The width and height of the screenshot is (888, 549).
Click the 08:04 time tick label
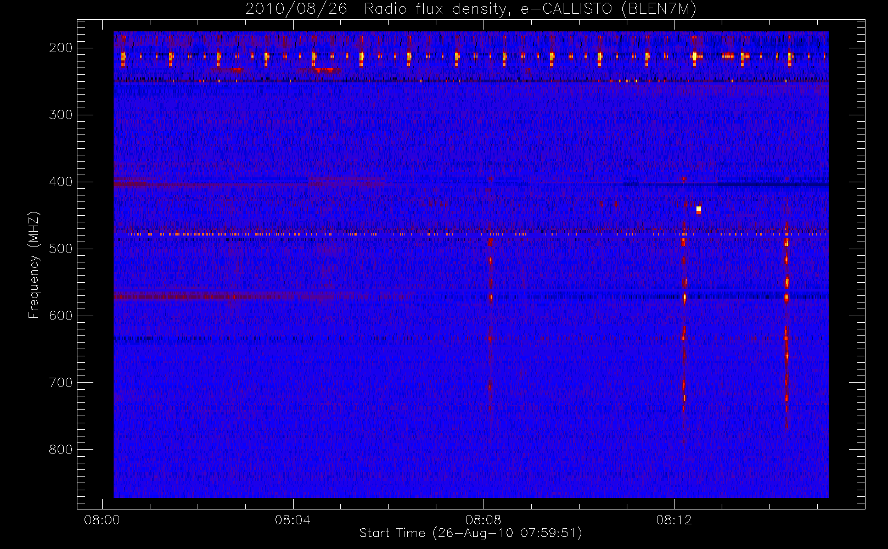coord(293,520)
